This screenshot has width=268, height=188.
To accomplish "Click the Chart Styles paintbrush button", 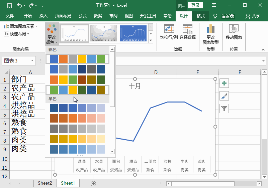I will pos(224,96).
